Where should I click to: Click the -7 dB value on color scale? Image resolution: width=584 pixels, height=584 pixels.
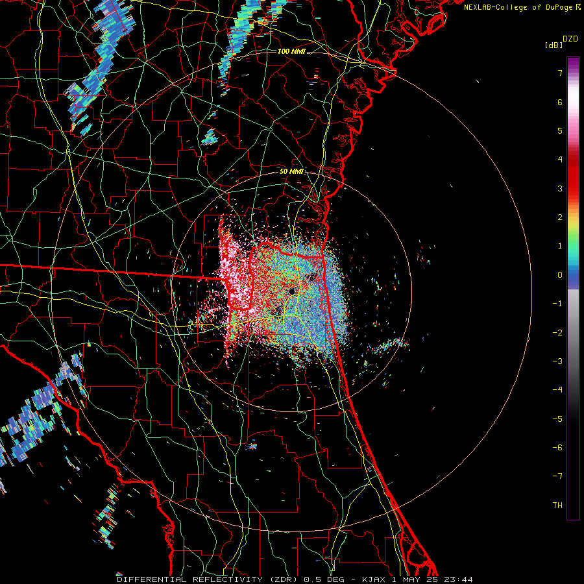pos(557,476)
